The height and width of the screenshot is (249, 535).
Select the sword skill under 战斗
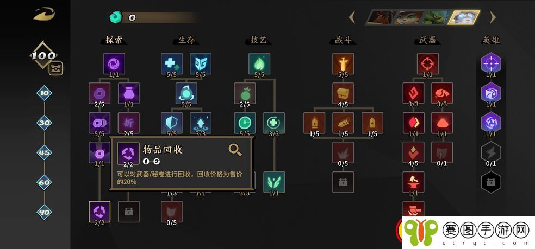[x=343, y=63]
